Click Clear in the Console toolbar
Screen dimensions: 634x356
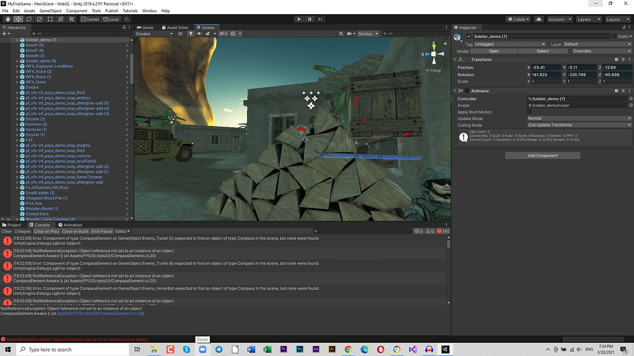6,230
